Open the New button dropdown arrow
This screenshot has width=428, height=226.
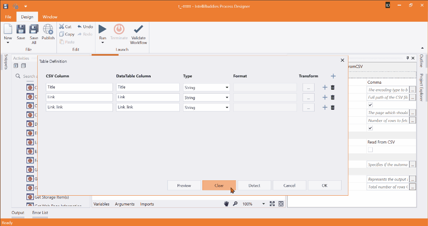8,43
